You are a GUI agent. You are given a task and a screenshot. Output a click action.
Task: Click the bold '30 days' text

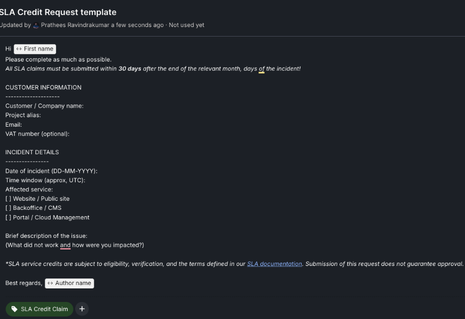130,69
